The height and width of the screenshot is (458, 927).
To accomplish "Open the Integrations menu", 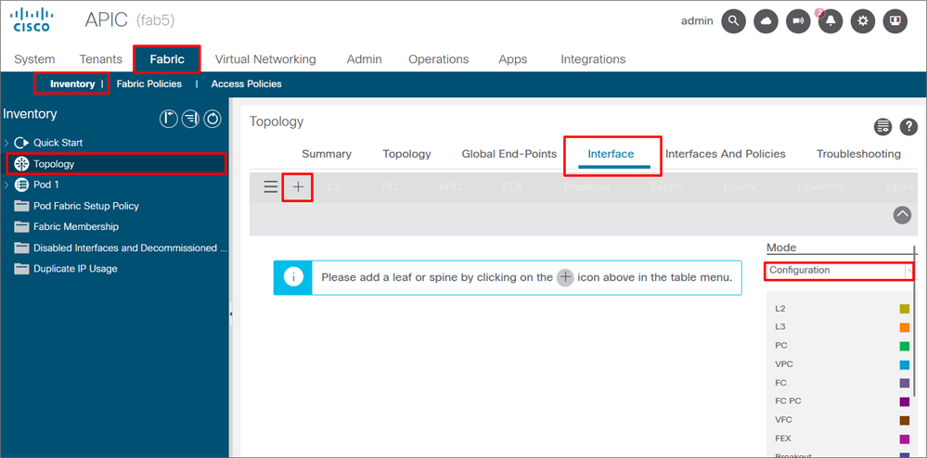I will pos(593,59).
